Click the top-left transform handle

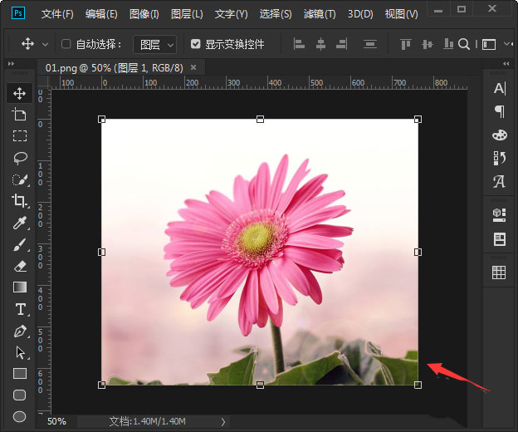coord(102,120)
